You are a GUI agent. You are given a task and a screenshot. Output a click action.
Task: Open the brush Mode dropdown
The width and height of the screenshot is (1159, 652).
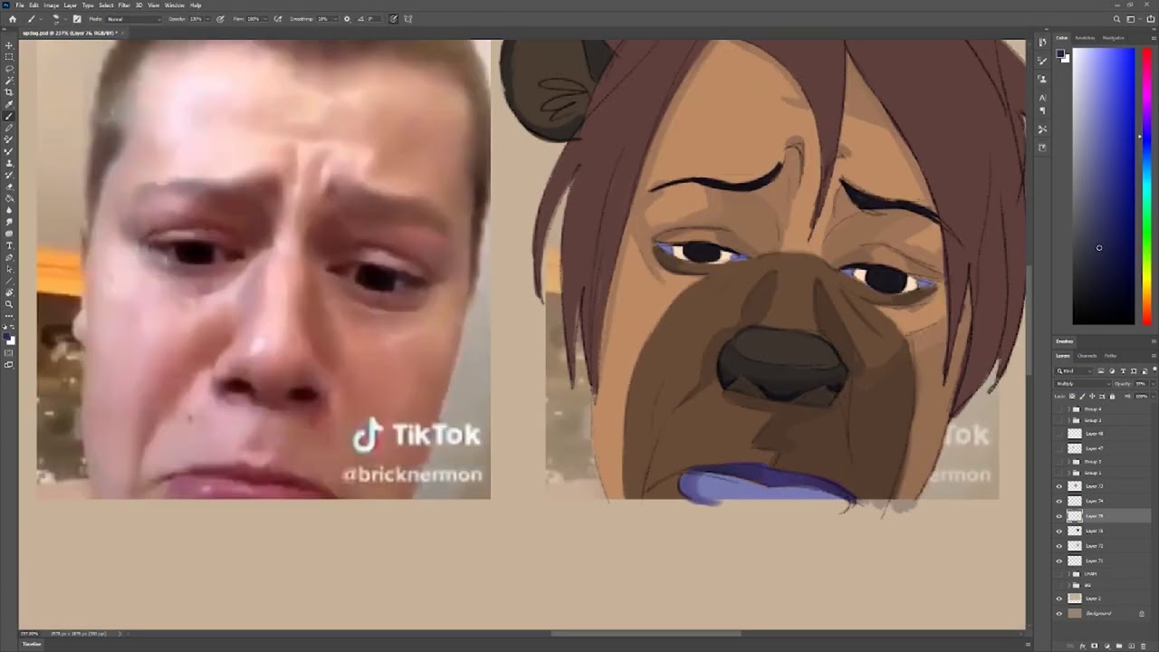[x=134, y=19]
